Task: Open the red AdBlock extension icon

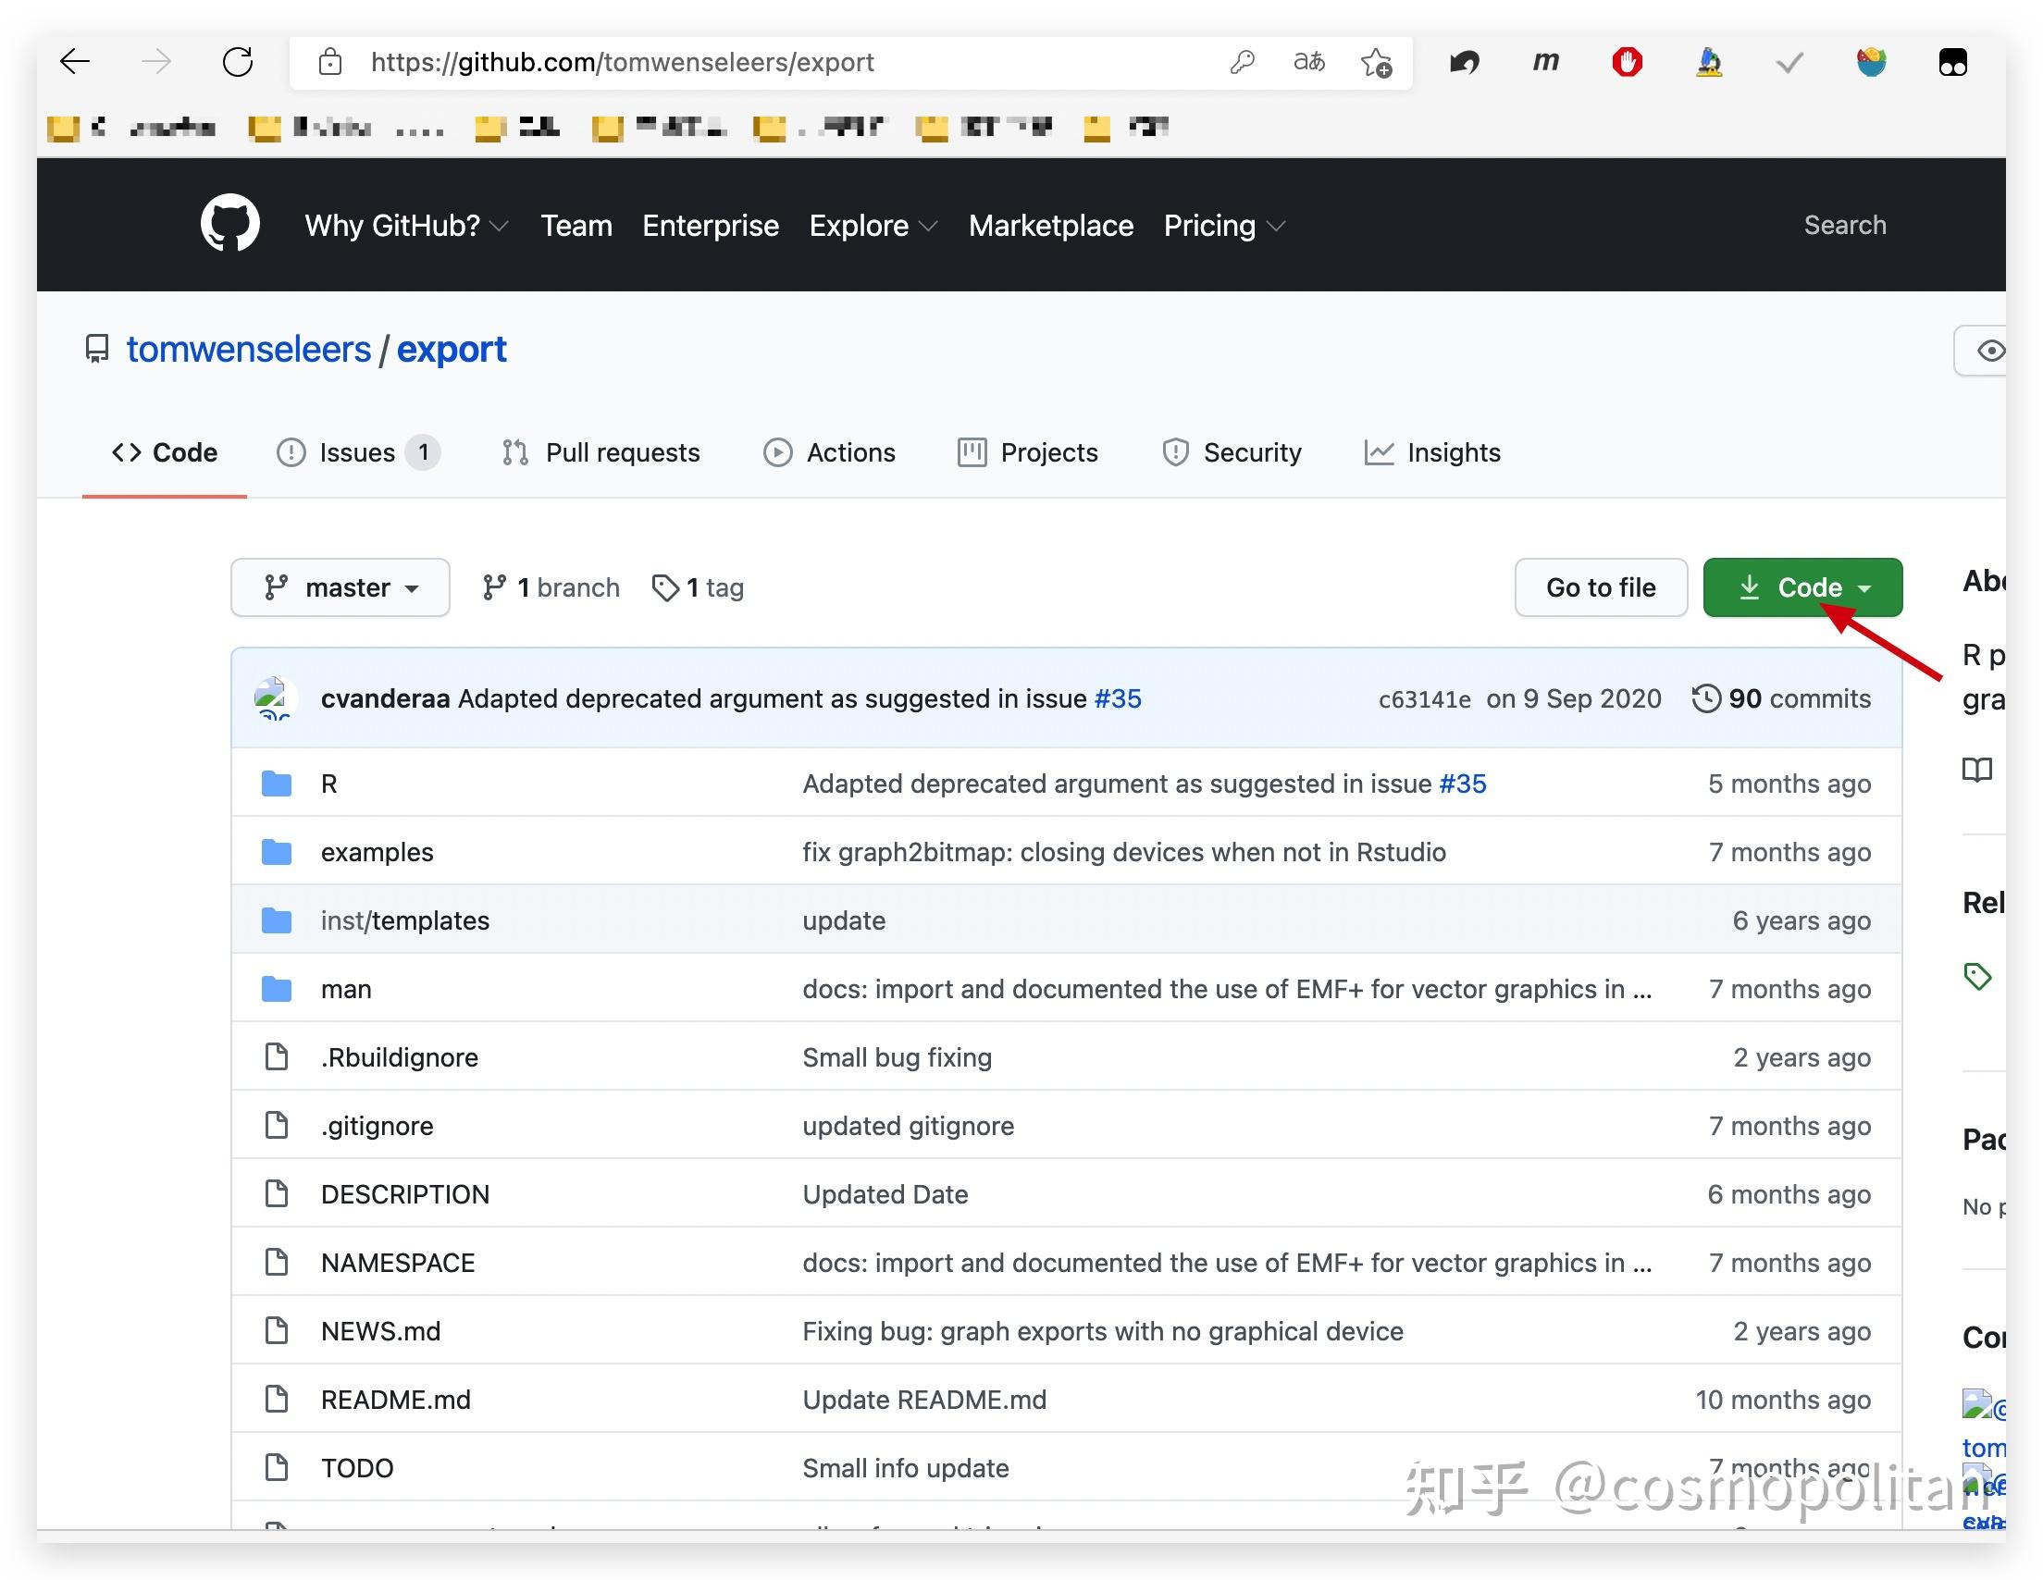Action: click(x=1627, y=63)
